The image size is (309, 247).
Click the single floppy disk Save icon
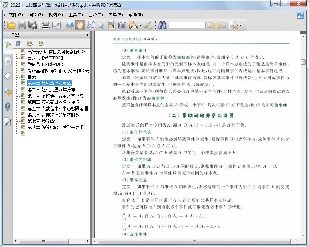22,25
